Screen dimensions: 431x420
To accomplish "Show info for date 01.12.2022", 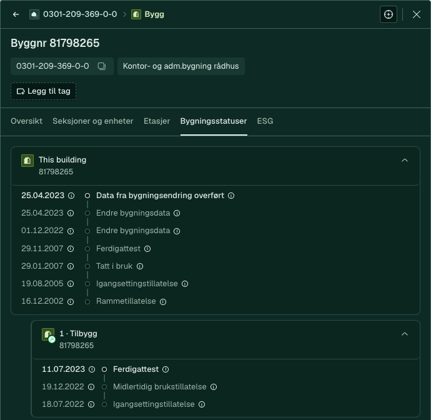I will click(x=71, y=231).
